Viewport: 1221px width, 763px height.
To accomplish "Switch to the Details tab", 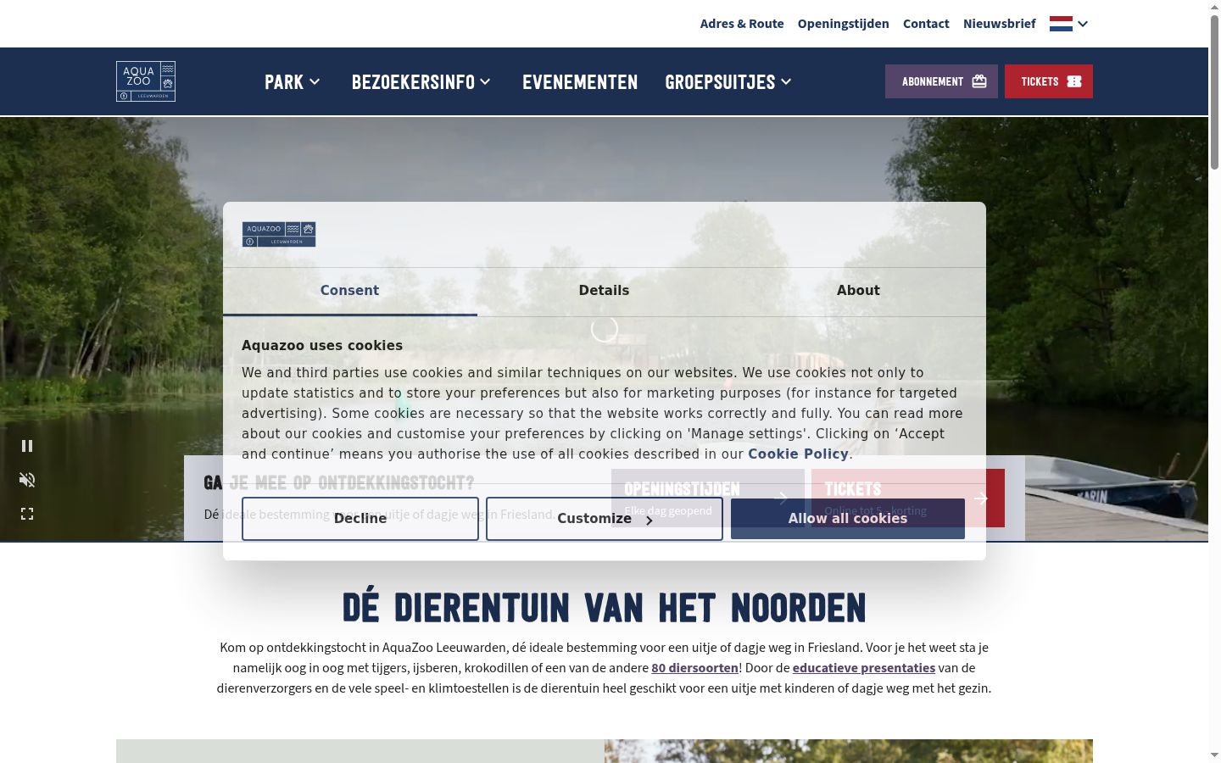I will (605, 291).
